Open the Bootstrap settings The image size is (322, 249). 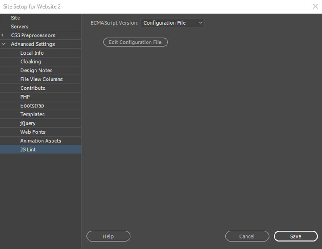(x=41, y=106)
